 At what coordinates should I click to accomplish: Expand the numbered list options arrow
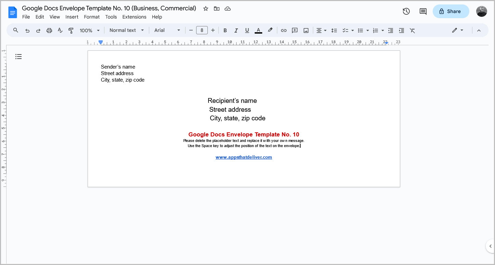pyautogui.click(x=383, y=31)
